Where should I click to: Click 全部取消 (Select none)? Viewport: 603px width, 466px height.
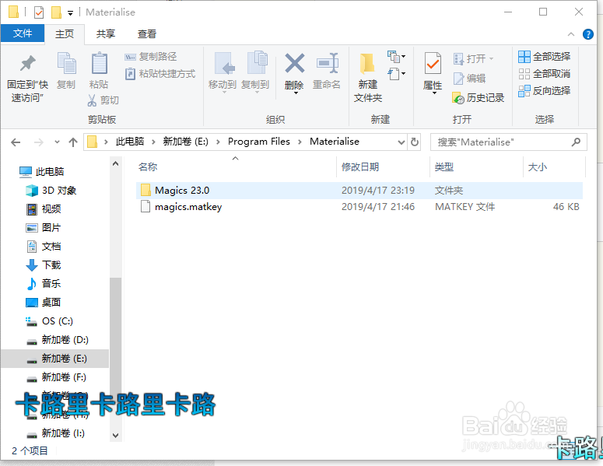(544, 73)
